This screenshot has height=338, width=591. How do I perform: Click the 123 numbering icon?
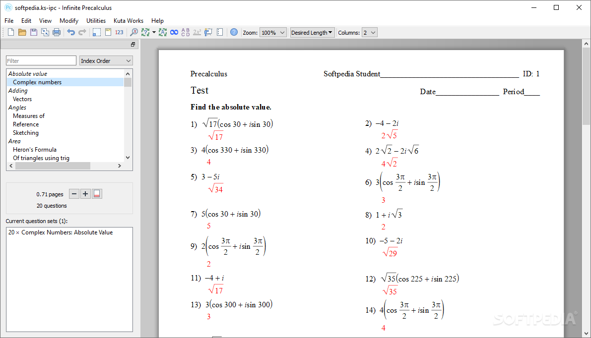[119, 32]
